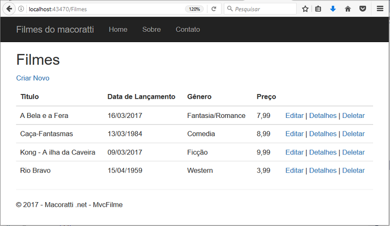Image resolution: width=390 pixels, height=226 pixels.
Task: Open the site information icon
Action: (x=21, y=9)
